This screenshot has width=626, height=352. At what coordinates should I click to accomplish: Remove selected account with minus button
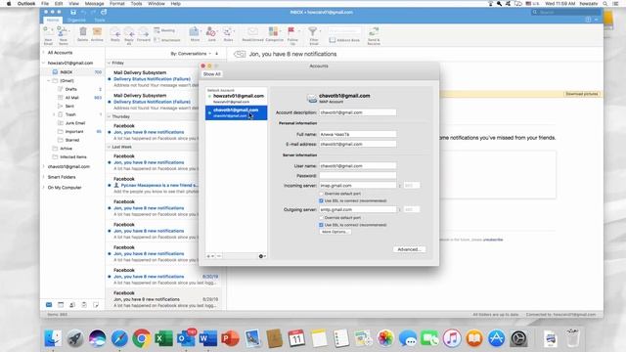tap(219, 256)
